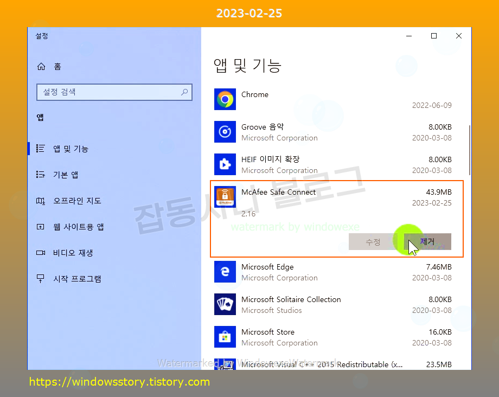Close the 설정 window
499x397 pixels.
point(458,36)
